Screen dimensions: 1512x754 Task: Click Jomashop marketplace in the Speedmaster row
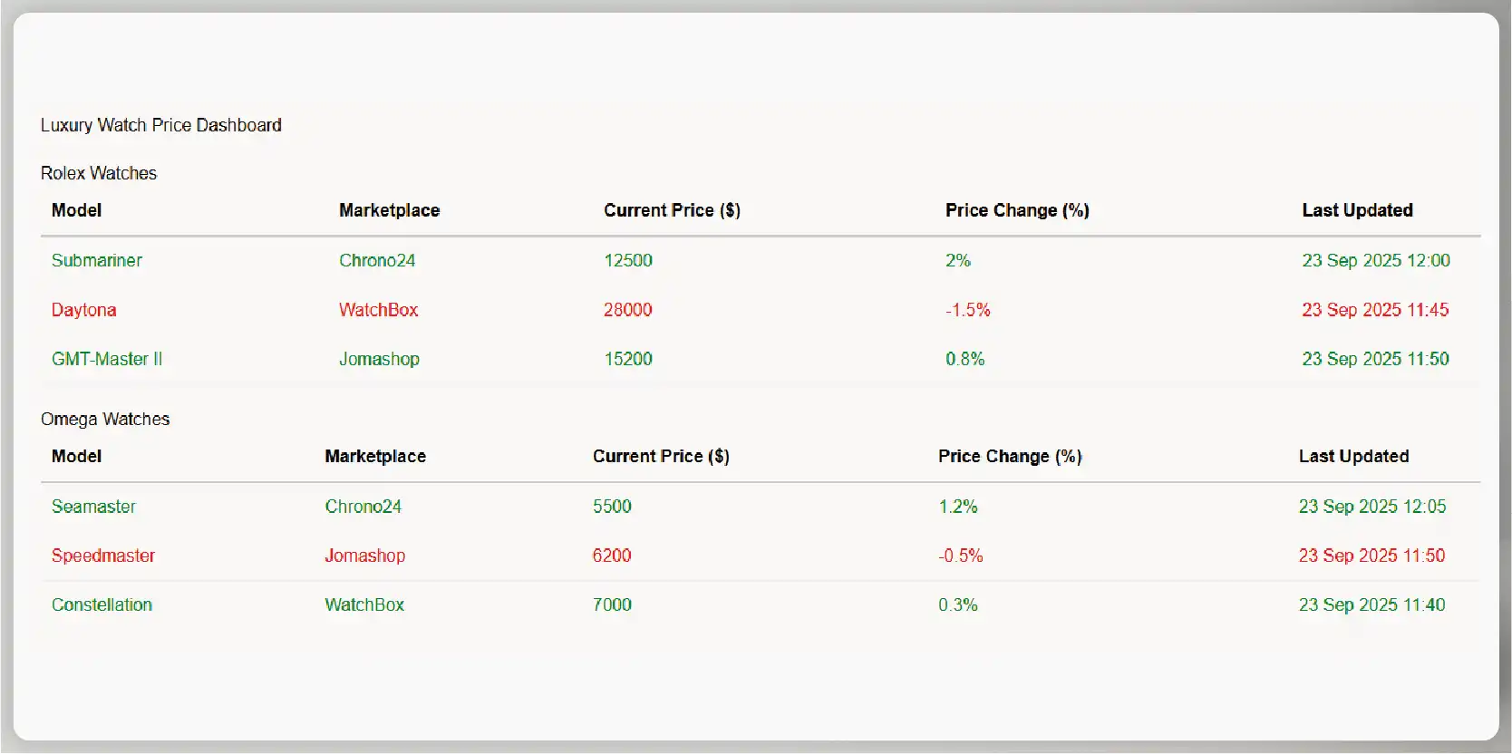365,556
